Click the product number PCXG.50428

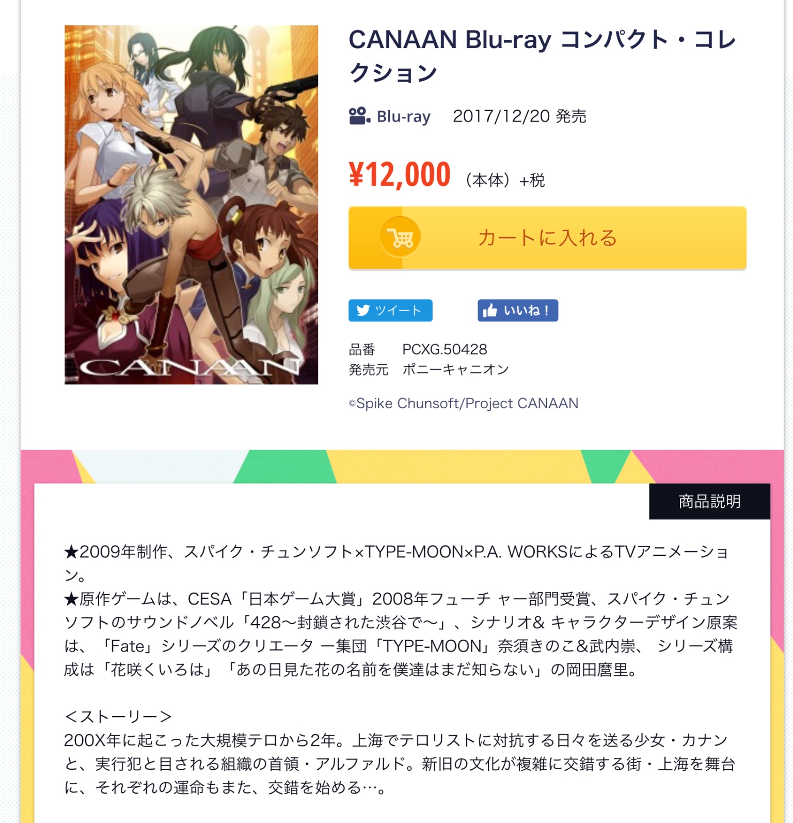[x=445, y=350]
